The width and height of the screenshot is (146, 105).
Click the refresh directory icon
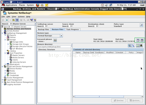138,46
